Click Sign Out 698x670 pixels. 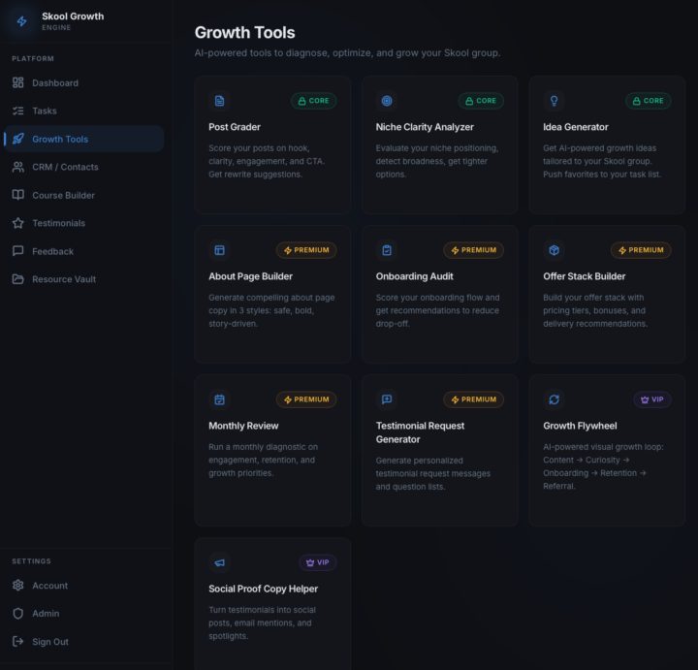coord(83,642)
